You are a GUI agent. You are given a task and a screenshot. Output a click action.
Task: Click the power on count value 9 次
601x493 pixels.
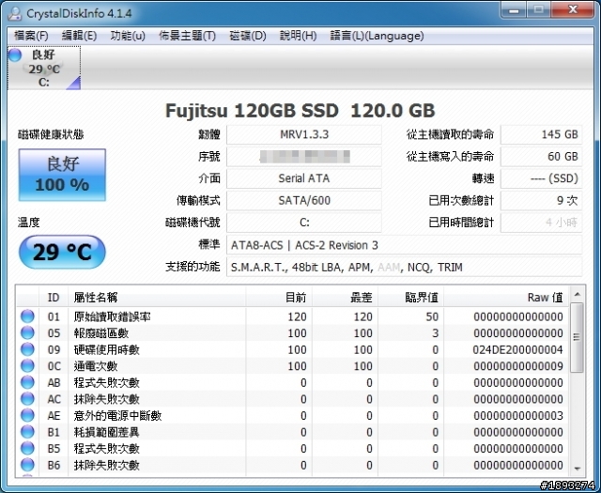click(x=541, y=201)
